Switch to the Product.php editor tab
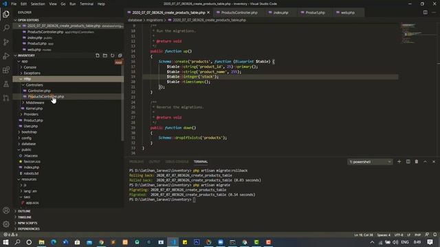Viewport: 440px width, 247px height. click(315, 12)
